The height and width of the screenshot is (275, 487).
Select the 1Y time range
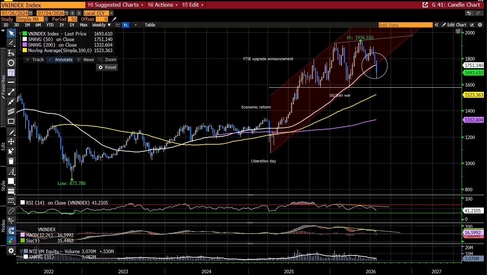tap(62, 25)
